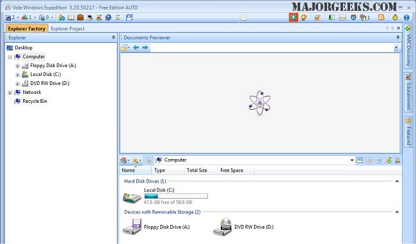
Task: Sort by the Free Space column header
Action: [x=236, y=170]
